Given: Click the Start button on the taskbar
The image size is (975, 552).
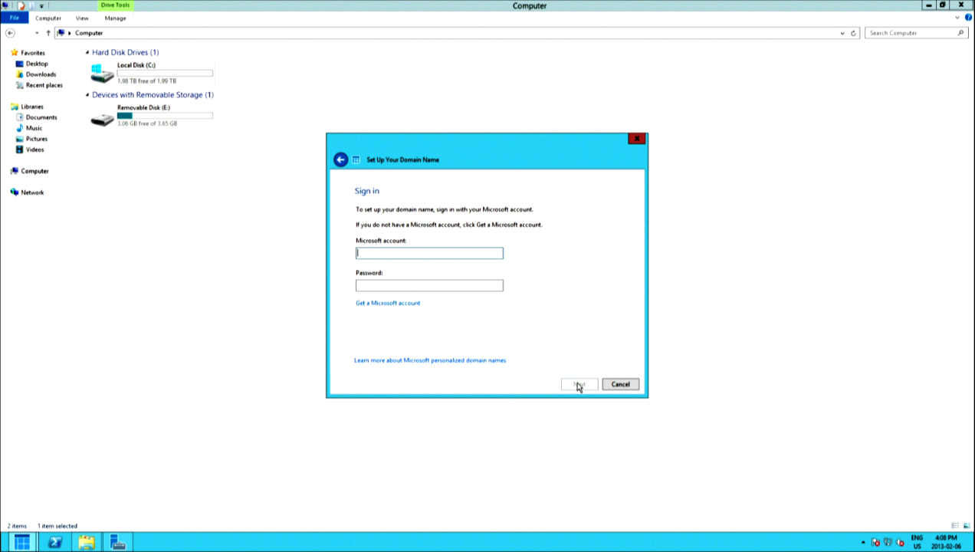Looking at the screenshot, I should [21, 543].
